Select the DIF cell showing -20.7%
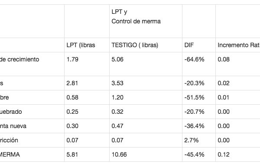The width and height of the screenshot is (260, 167). [199, 112]
